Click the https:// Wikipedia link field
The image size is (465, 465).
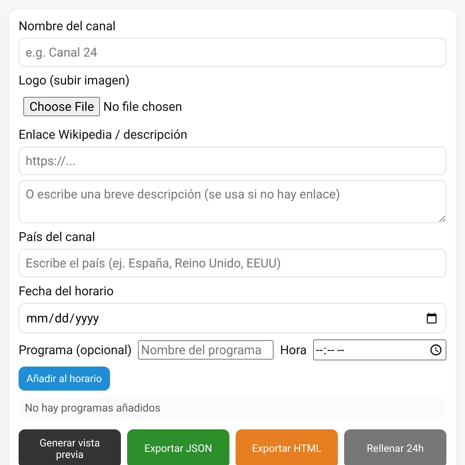click(232, 161)
